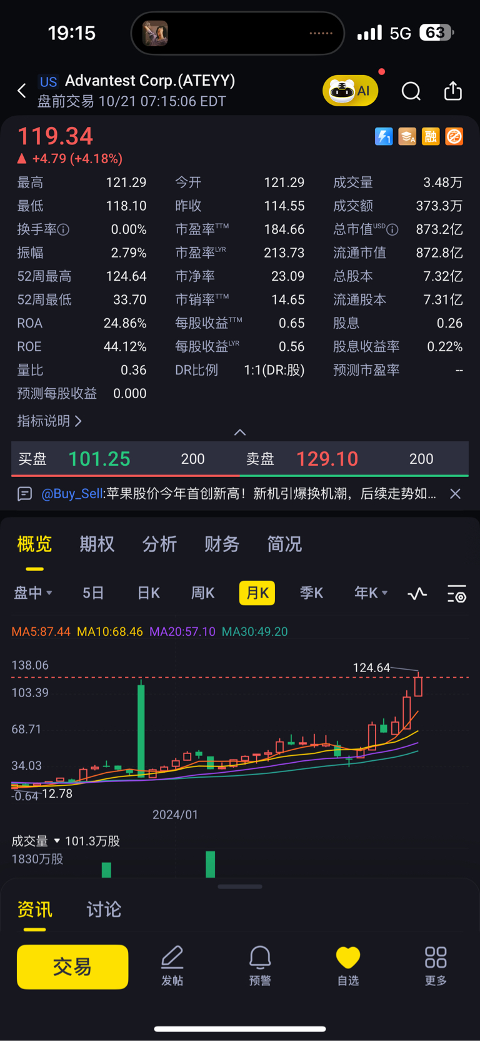This screenshot has height=1041, width=480.
Task: Open the chart settings list icon
Action: (x=457, y=593)
